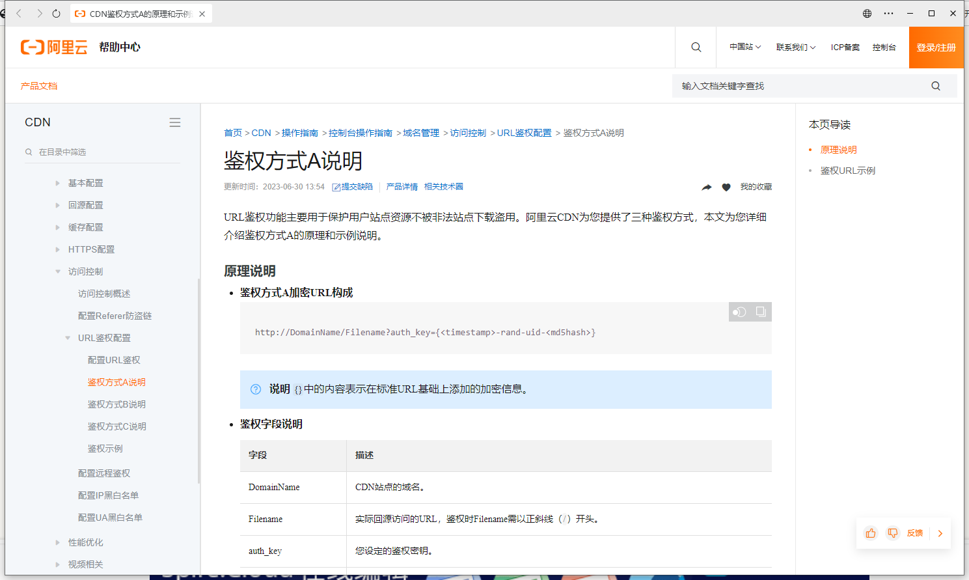Copy the code block contents
This screenshot has width=969, height=580.
(761, 312)
